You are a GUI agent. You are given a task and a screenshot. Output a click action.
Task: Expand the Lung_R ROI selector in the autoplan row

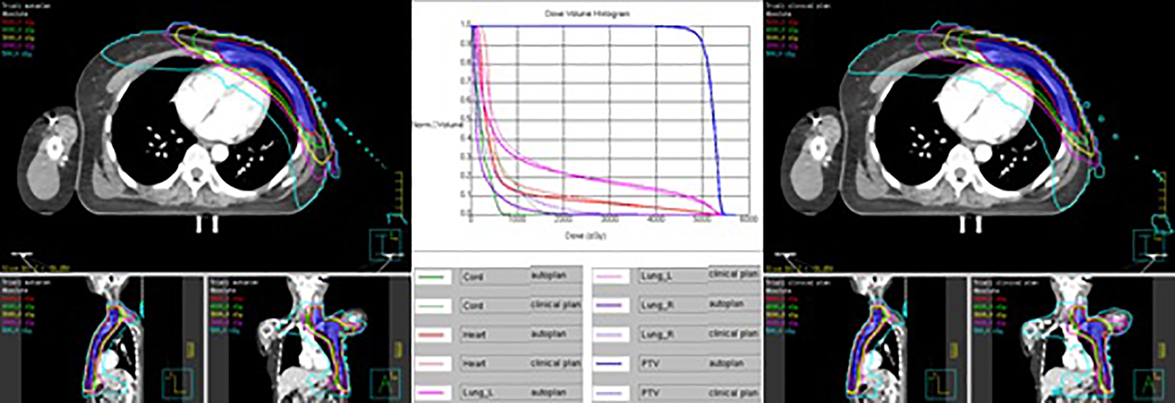point(673,305)
